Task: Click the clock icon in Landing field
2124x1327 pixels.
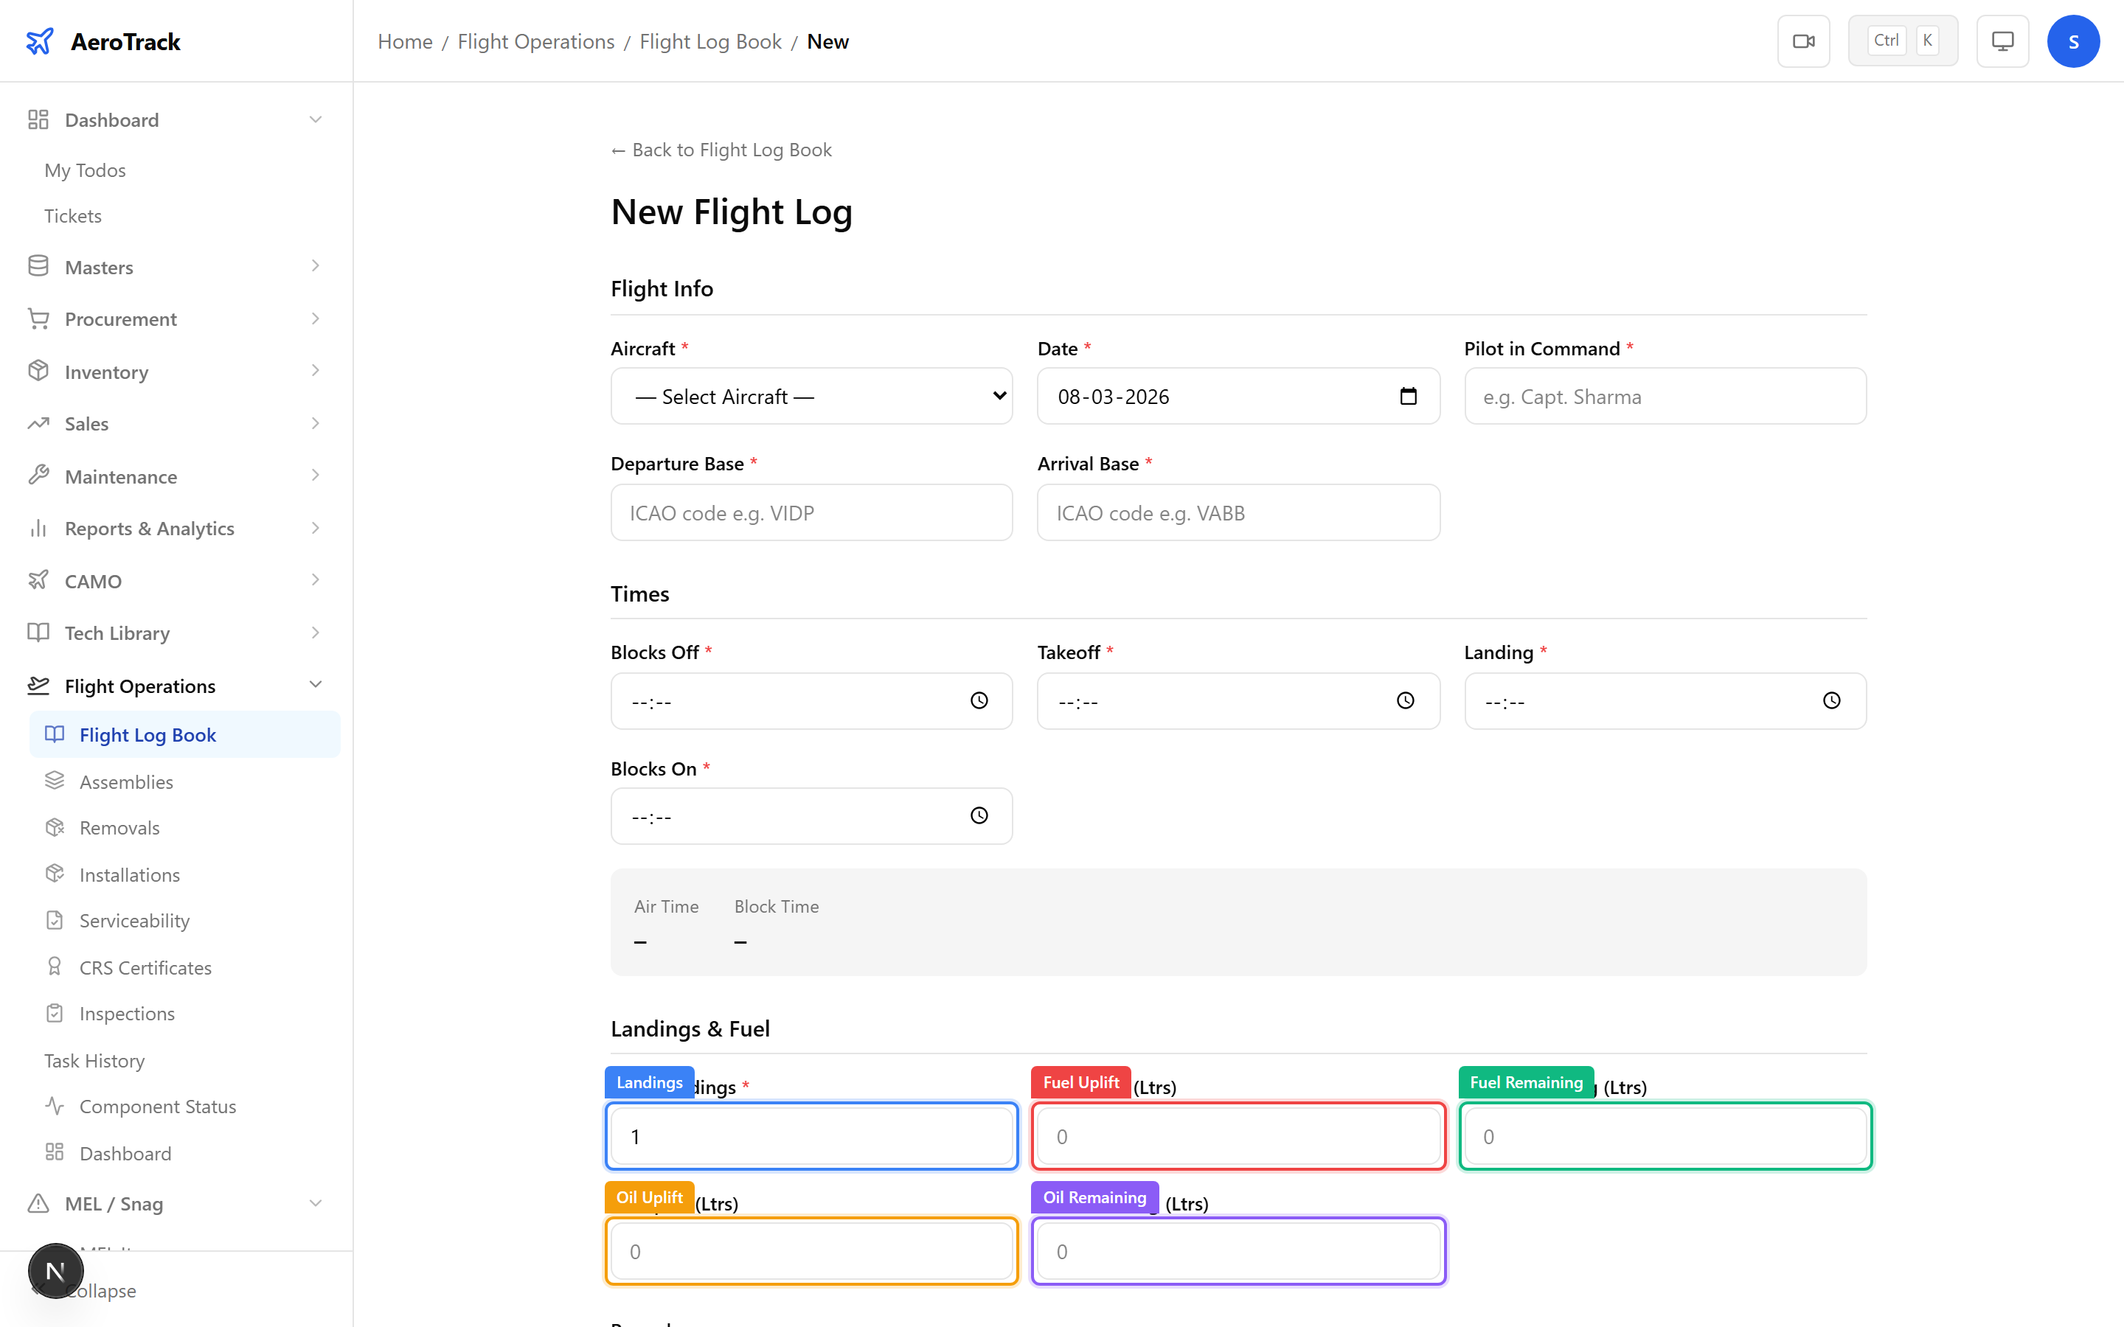Action: 1832,700
